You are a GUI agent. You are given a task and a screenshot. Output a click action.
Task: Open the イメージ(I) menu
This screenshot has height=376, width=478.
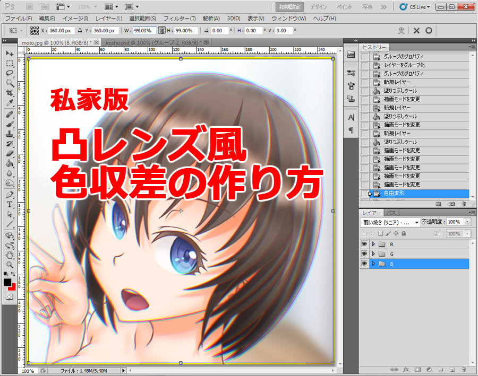click(75, 19)
